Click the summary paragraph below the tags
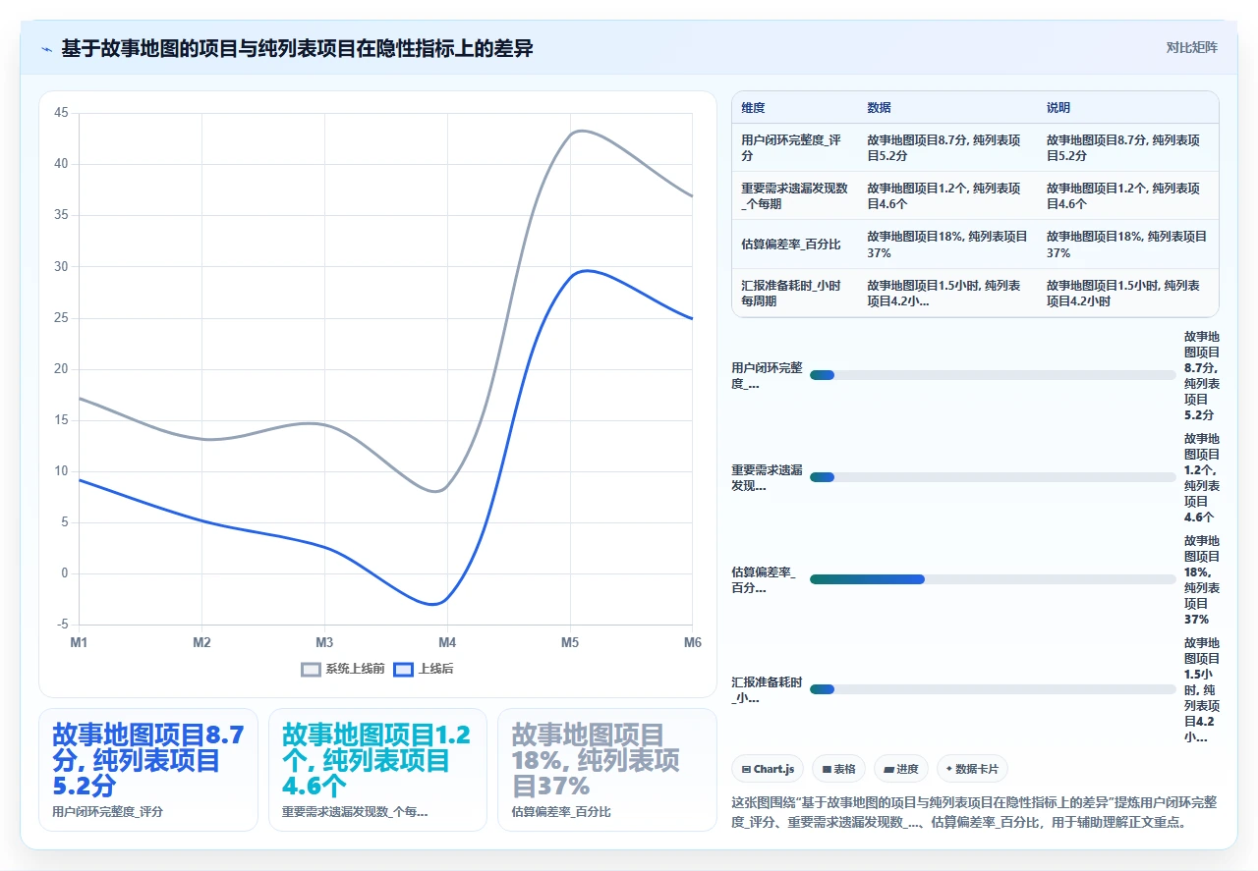Screen dimensions: 1258x871 point(975,812)
